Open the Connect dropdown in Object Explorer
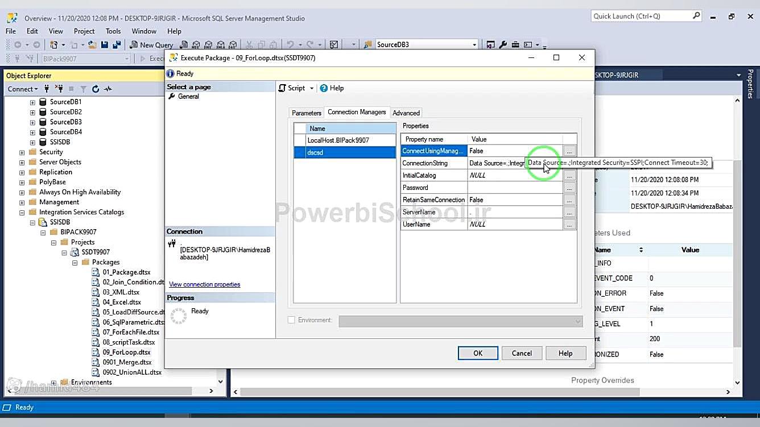The height and width of the screenshot is (427, 760). 23,89
